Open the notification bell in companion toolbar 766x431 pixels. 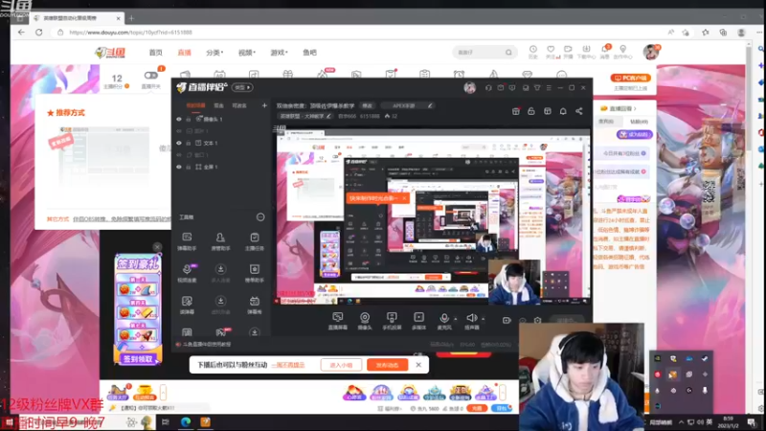tap(563, 111)
